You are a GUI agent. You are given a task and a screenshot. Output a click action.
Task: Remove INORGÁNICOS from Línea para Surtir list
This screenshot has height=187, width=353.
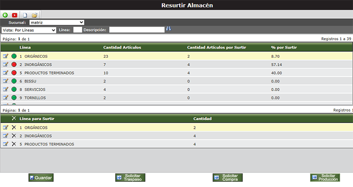click(x=14, y=136)
